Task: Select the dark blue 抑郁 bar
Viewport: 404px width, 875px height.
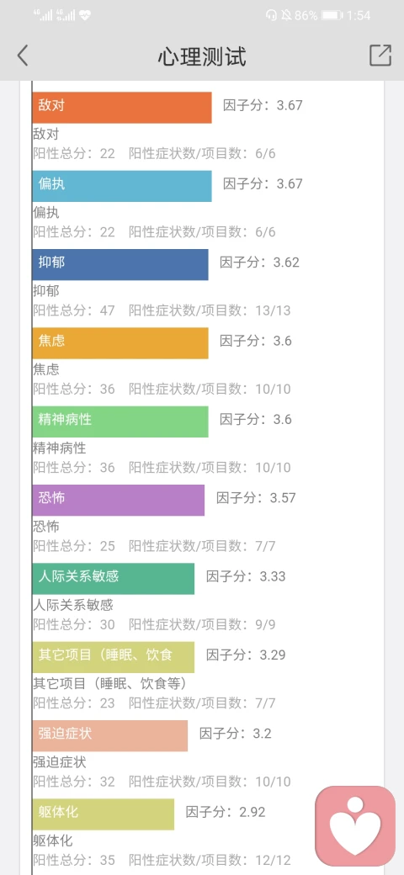Action: (x=120, y=264)
